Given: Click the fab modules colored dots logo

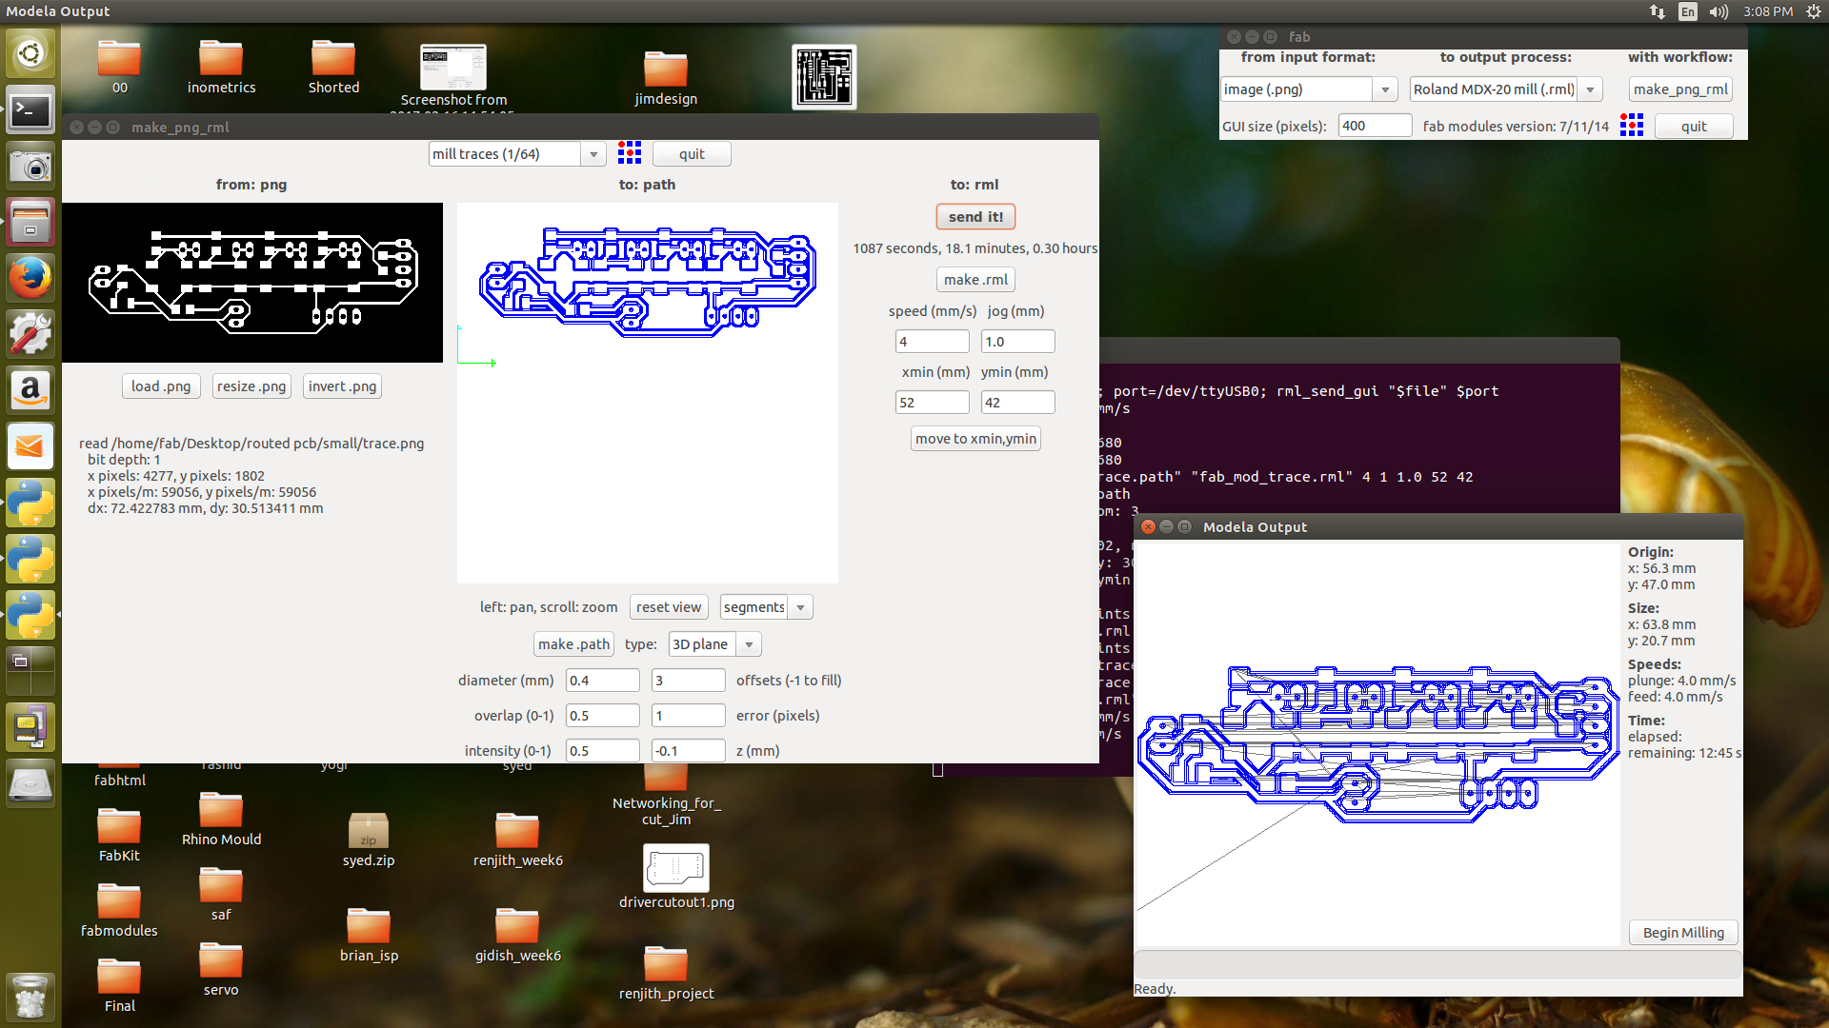Looking at the screenshot, I should 1631,126.
